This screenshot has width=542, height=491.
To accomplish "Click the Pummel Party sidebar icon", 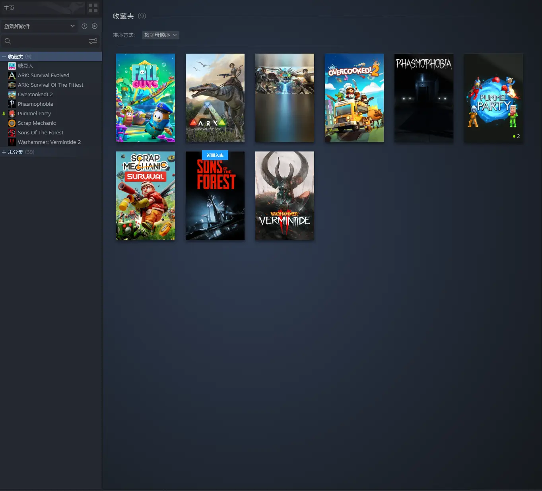I will click(x=12, y=113).
